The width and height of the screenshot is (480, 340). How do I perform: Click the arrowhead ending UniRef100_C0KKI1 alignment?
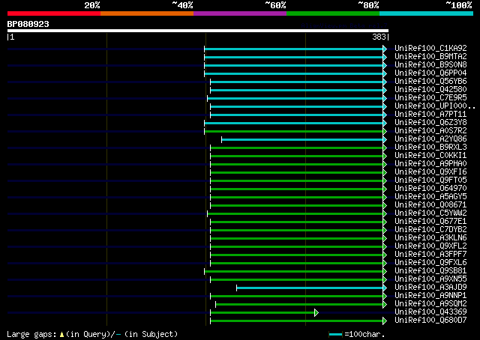(385, 157)
